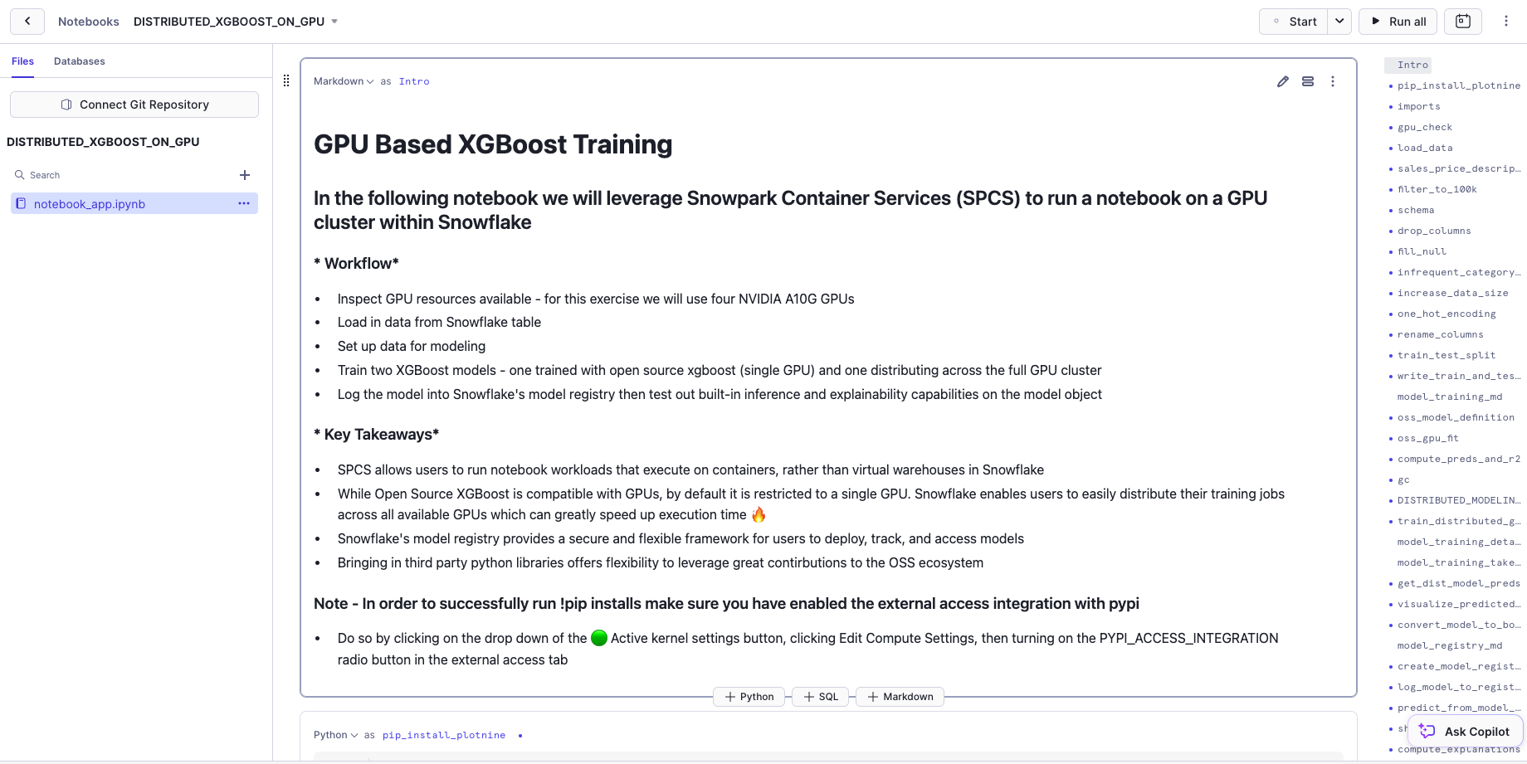Click Connect Git Repository
This screenshot has width=1527, height=764.
134,105
